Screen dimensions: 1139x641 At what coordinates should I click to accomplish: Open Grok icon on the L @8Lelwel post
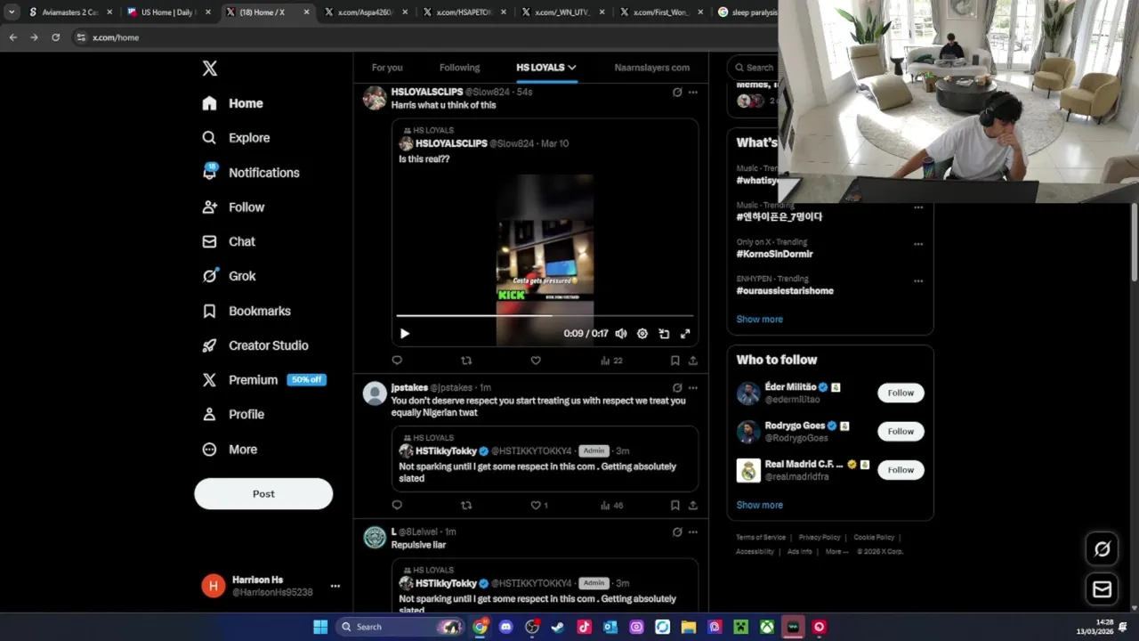[x=677, y=531]
